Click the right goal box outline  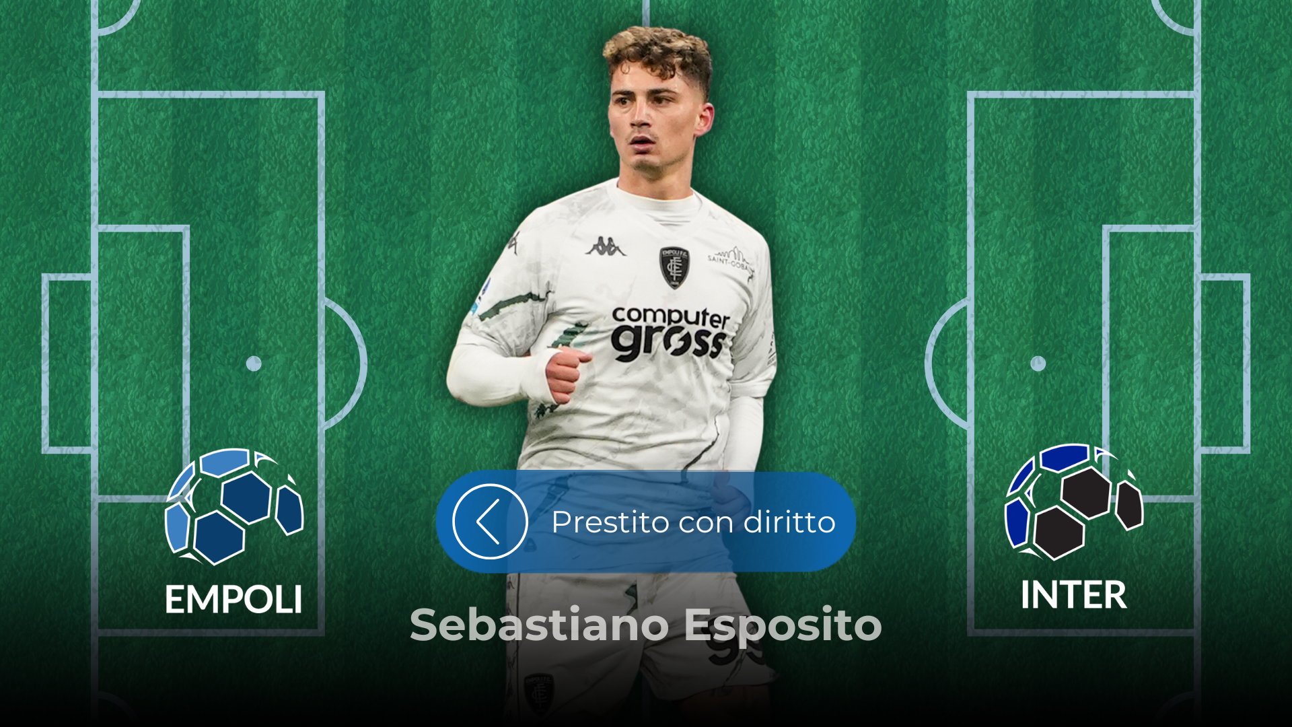[x=1223, y=363]
